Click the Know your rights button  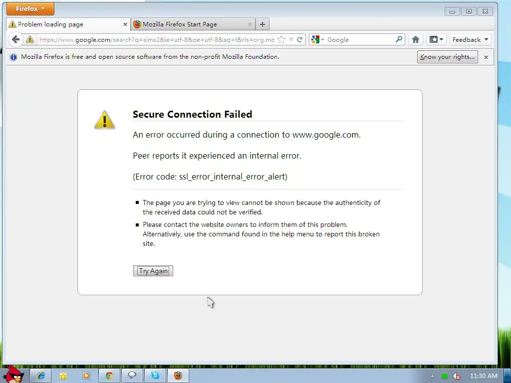pos(448,57)
